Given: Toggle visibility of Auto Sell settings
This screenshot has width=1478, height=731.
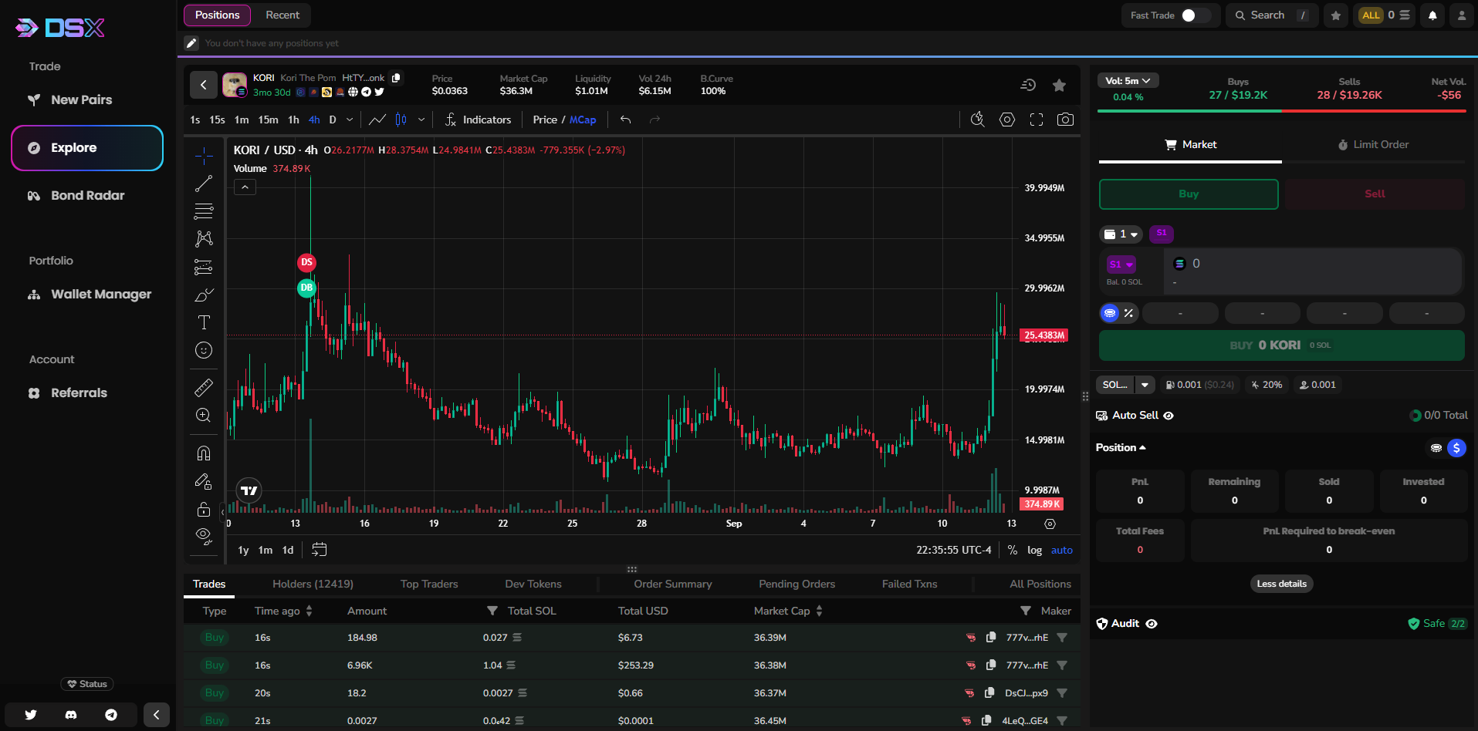Looking at the screenshot, I should [x=1169, y=415].
